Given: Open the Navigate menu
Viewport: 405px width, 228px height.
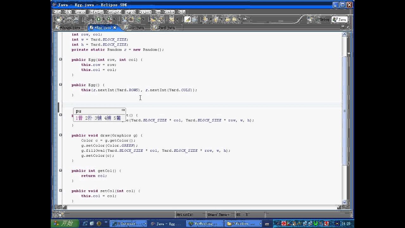Looking at the screenshot, I should point(114,12).
